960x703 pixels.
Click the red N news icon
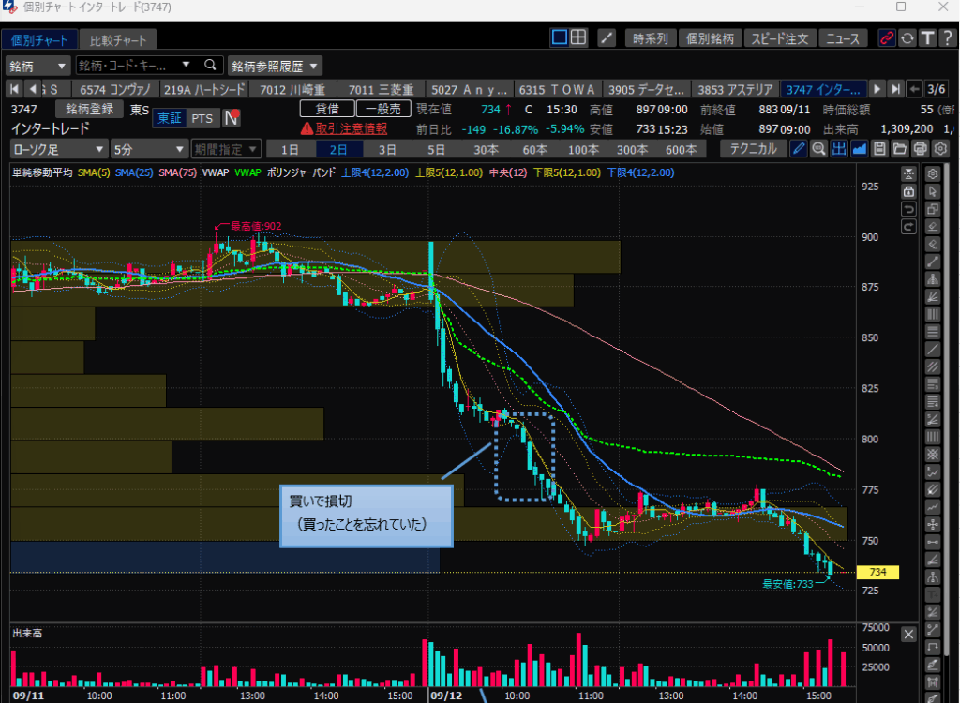(231, 118)
